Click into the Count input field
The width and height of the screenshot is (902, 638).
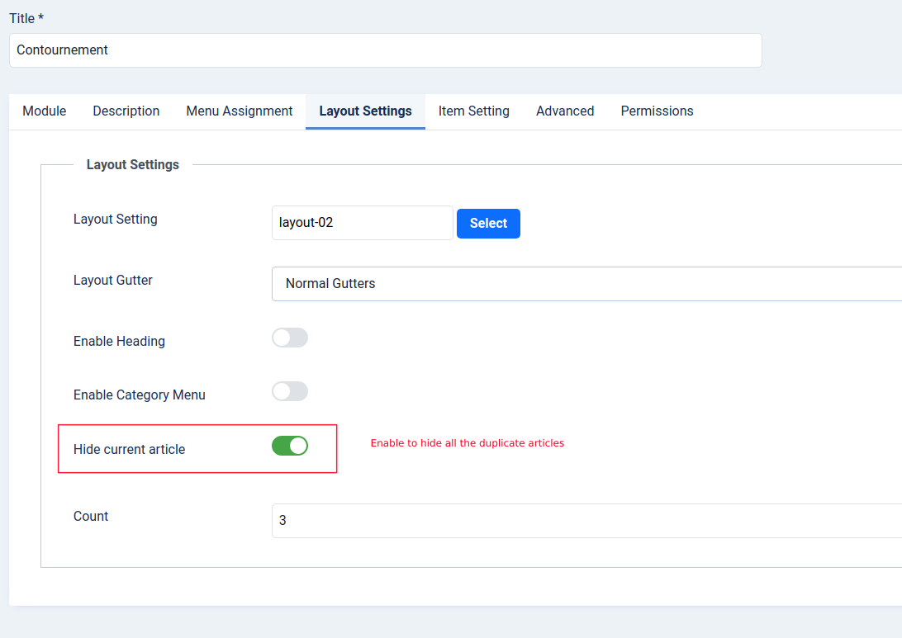pyautogui.click(x=586, y=521)
